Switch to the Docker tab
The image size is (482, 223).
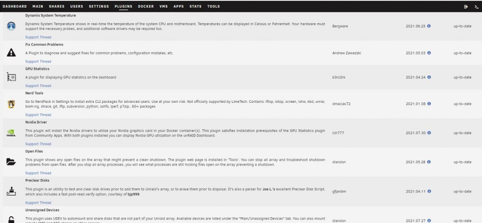[x=146, y=6]
